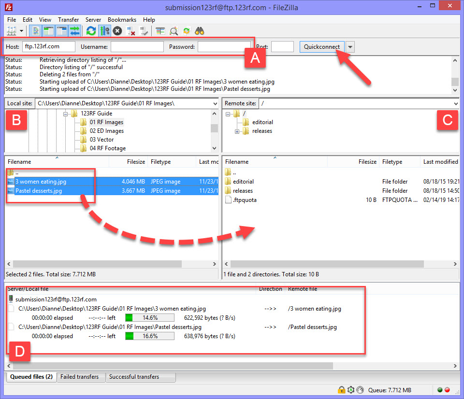Click the gear icon in the status bar
Viewport: 464px width, 399px height.
tap(351, 390)
